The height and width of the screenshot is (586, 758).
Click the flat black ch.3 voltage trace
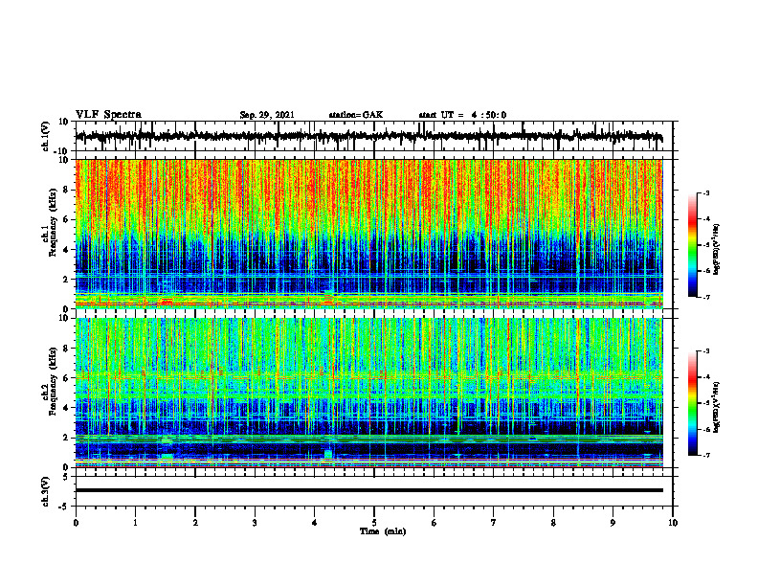coord(369,490)
